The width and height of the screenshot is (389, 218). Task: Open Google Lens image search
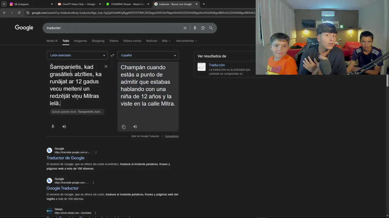point(203,28)
